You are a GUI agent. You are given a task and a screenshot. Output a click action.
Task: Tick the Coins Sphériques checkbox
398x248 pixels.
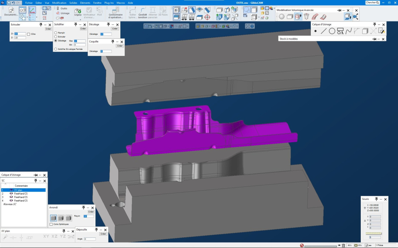point(51,224)
